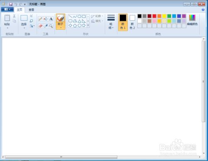Open the Help question mark icon
Image resolution: width=208 pixels, height=161 pixels.
click(x=203, y=10)
